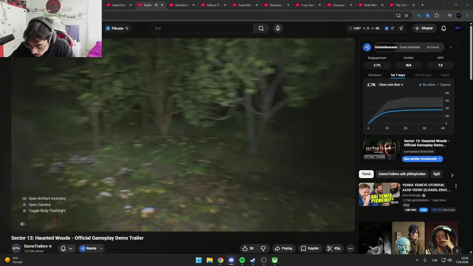Switch to the GameTrailers browser tab

[x=119, y=5]
